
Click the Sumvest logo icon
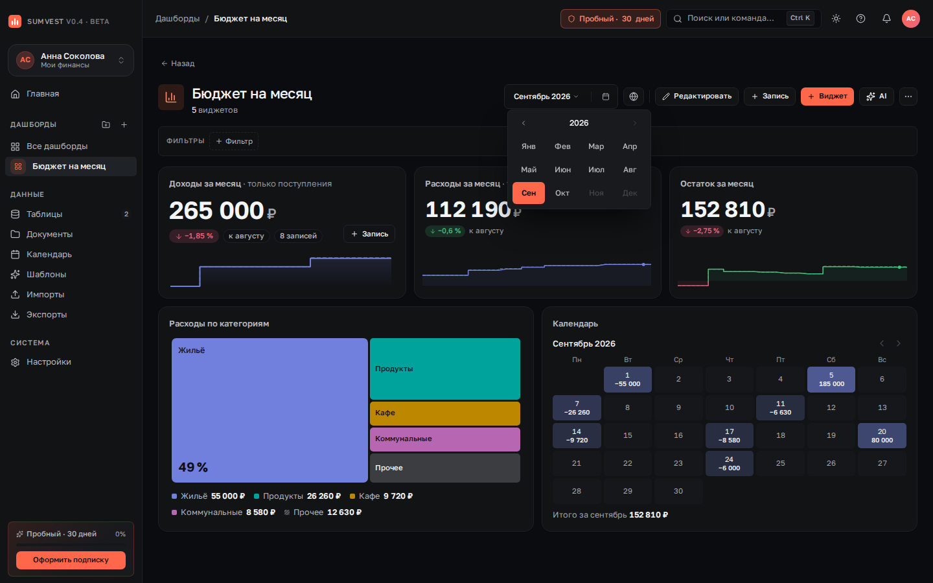point(15,21)
